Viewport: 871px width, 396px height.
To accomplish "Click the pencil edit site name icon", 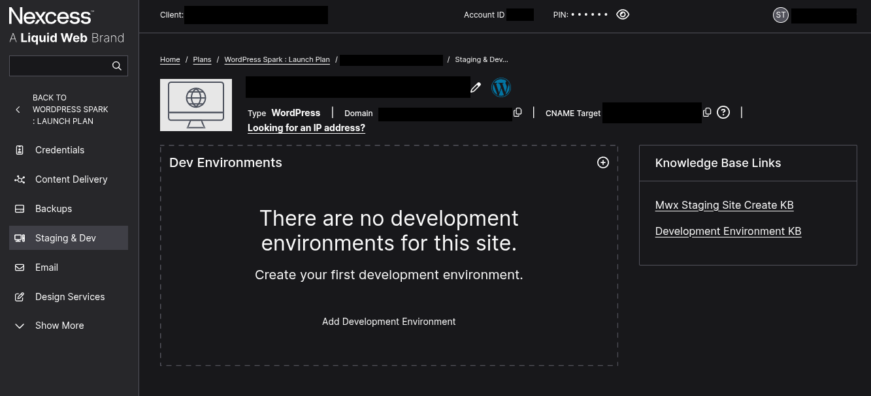I will click(x=476, y=87).
